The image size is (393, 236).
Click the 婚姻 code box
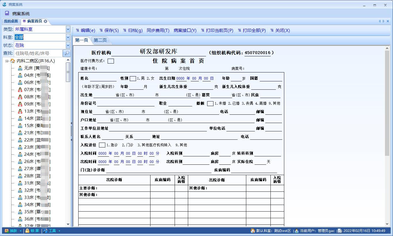click(210, 103)
